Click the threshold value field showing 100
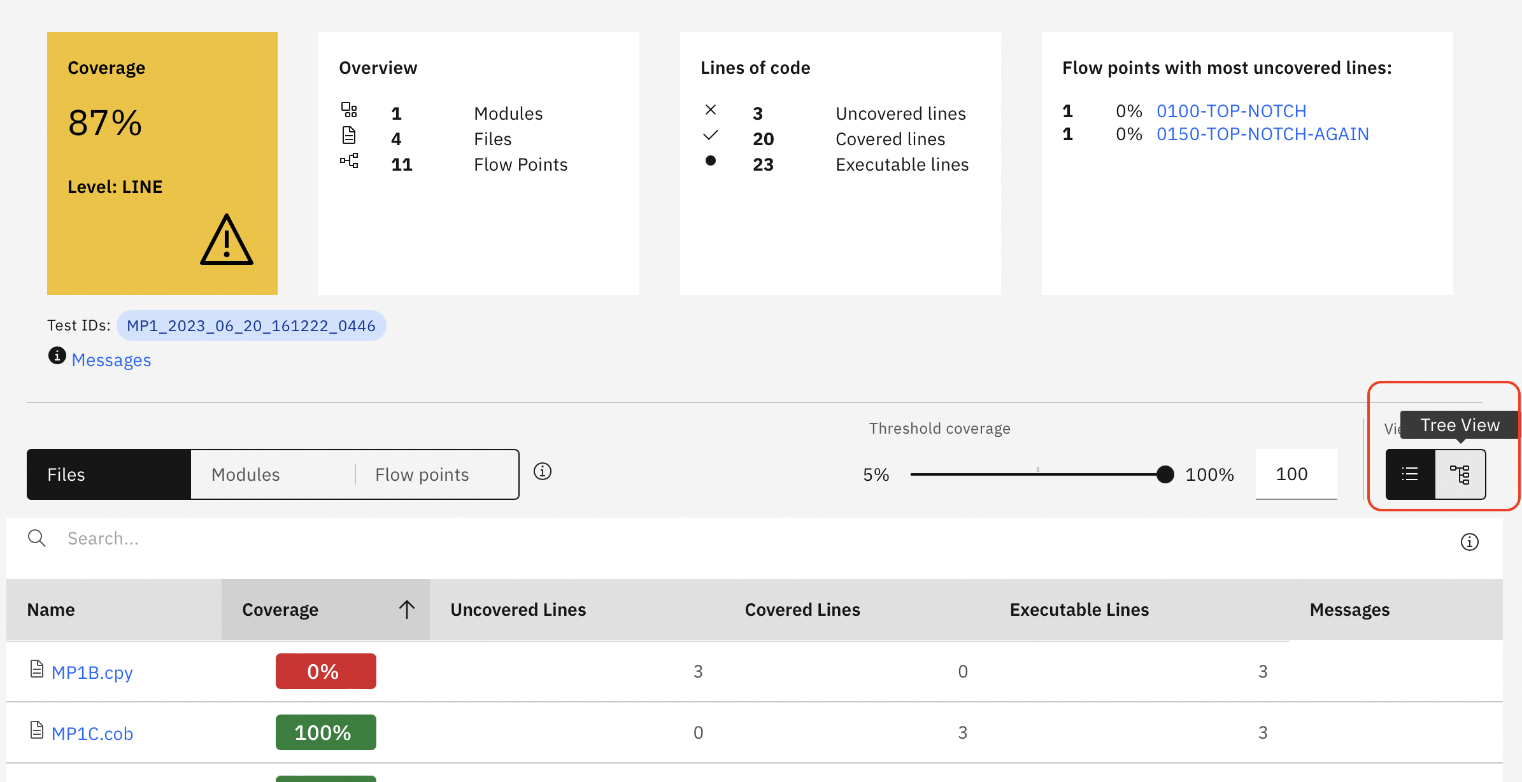Image resolution: width=1522 pixels, height=782 pixels. [1296, 474]
